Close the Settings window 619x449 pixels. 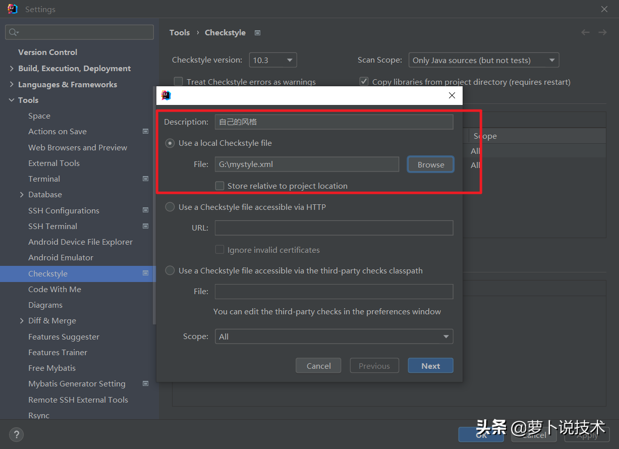(604, 9)
